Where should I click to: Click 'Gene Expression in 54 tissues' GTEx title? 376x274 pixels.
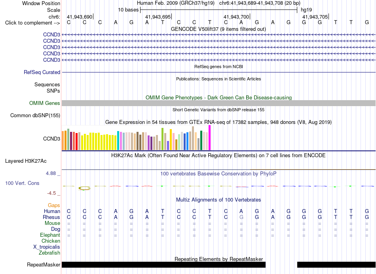click(x=218, y=122)
